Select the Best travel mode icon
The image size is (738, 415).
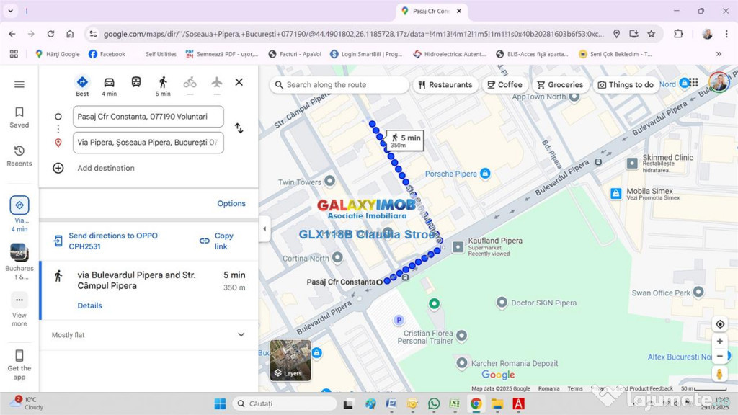tap(82, 86)
